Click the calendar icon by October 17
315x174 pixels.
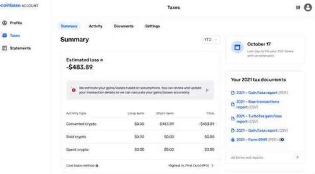237,48
